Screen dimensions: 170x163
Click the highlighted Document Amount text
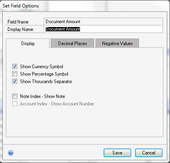coord(63,29)
